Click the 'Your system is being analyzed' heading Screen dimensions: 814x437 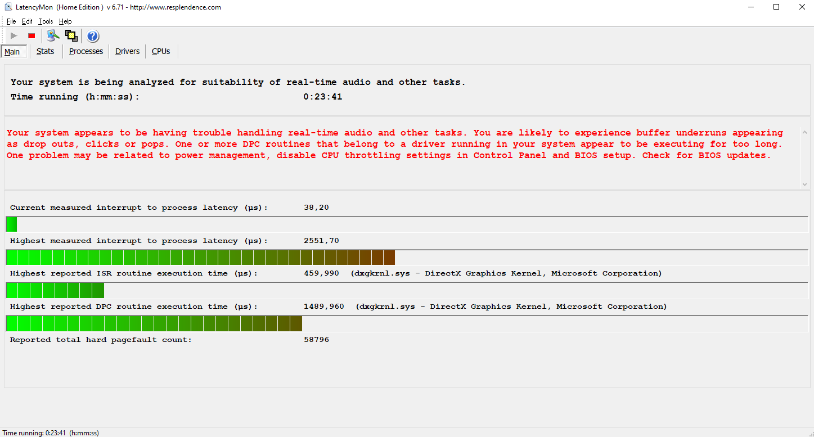(x=239, y=82)
